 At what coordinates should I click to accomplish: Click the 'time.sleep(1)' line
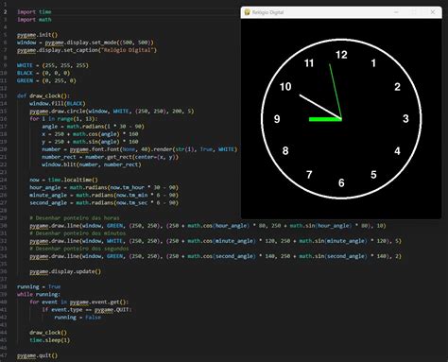pos(50,340)
